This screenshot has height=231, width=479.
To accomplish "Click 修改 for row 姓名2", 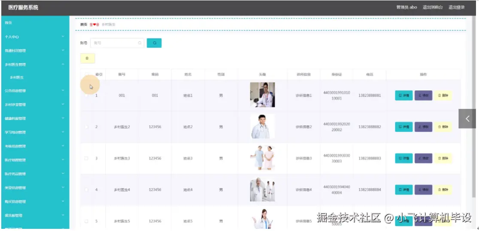I will click(x=423, y=127).
